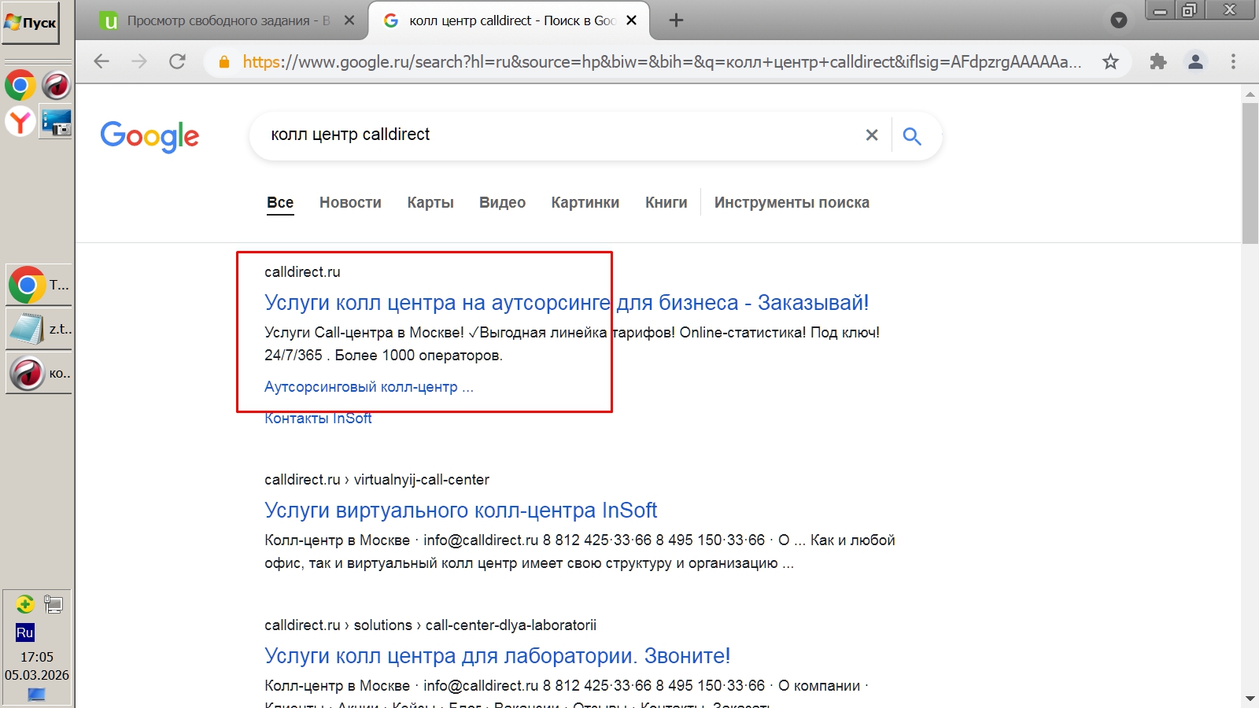Open "Услуги виртуального колл-центра InSoft" result
The width and height of the screenshot is (1259, 708).
tap(460, 511)
